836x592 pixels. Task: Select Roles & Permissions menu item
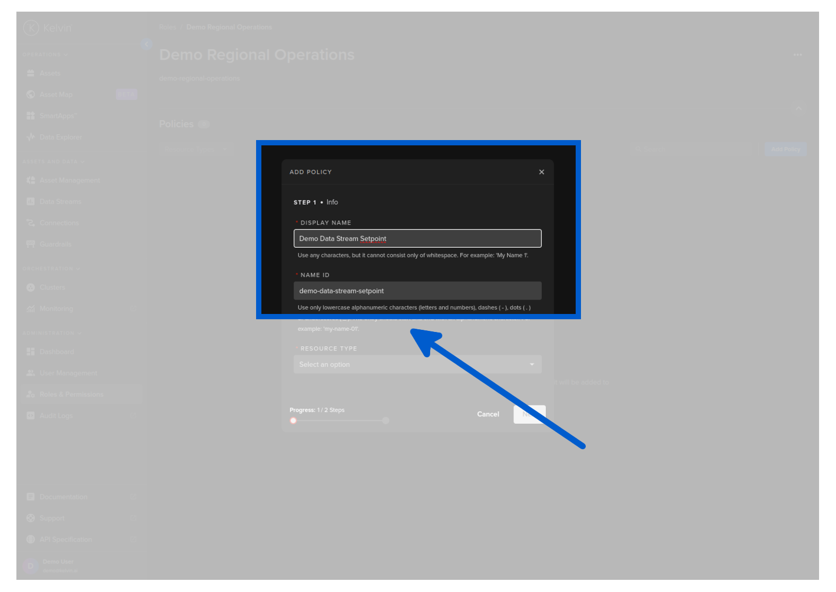tap(71, 394)
